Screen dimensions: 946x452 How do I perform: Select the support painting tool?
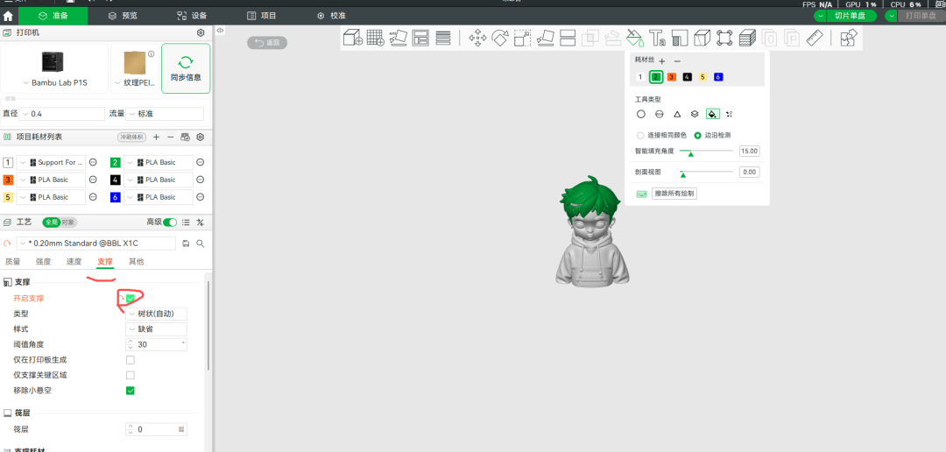[680, 38]
